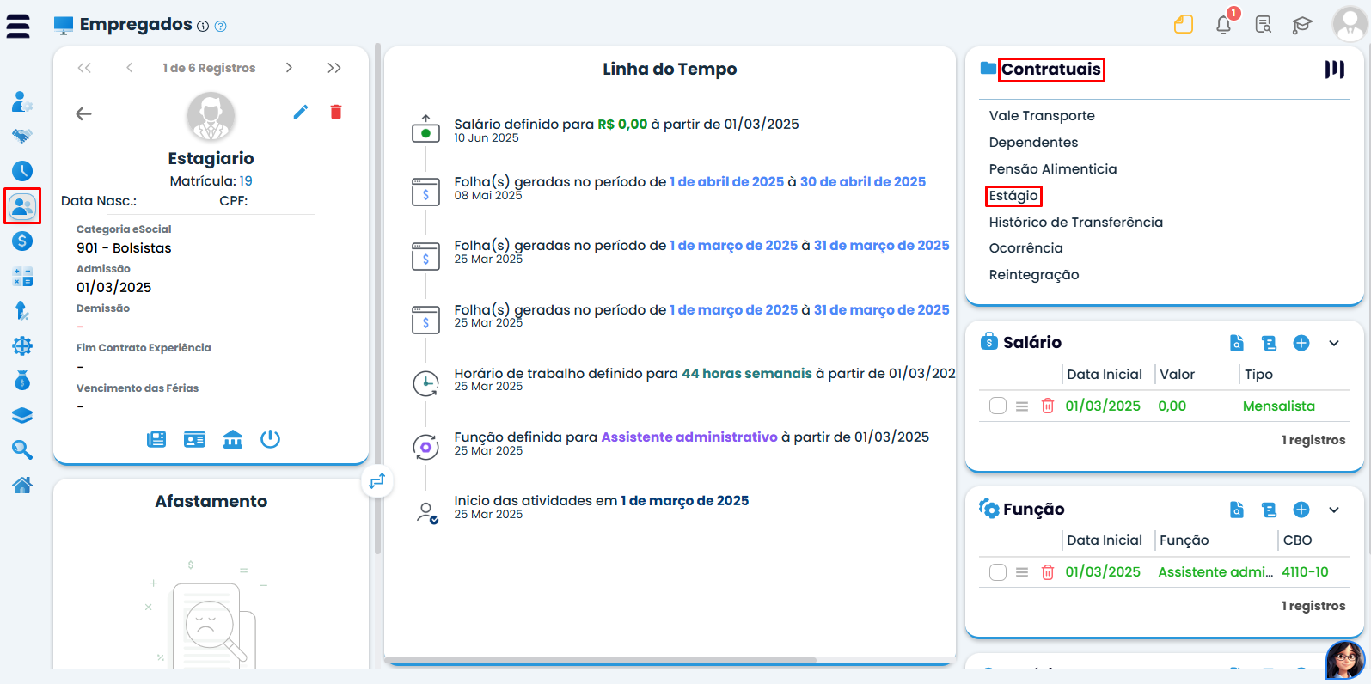This screenshot has width=1371, height=684.
Task: Click the '44 horas semanais' timeline link
Action: [747, 374]
